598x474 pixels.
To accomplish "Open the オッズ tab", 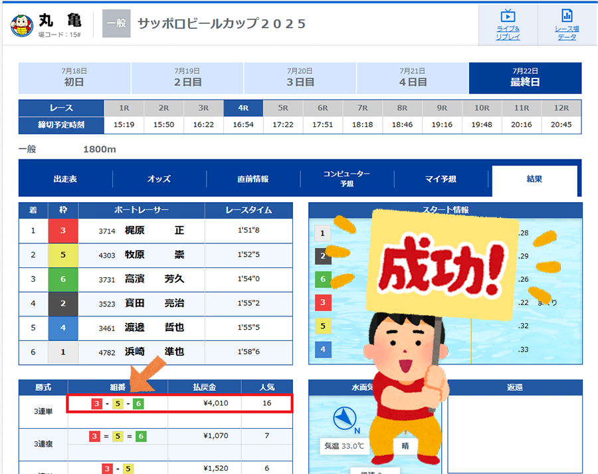I will 159,179.
